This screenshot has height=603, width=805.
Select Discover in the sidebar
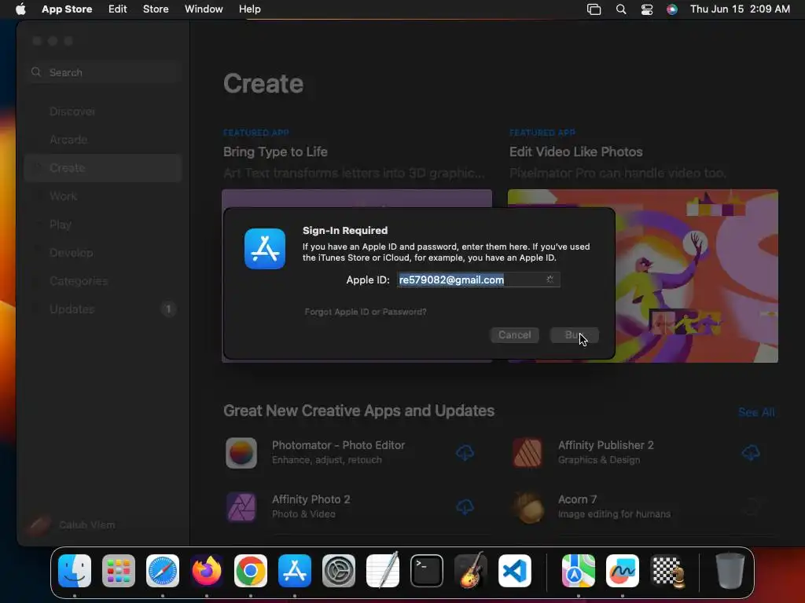[103, 111]
